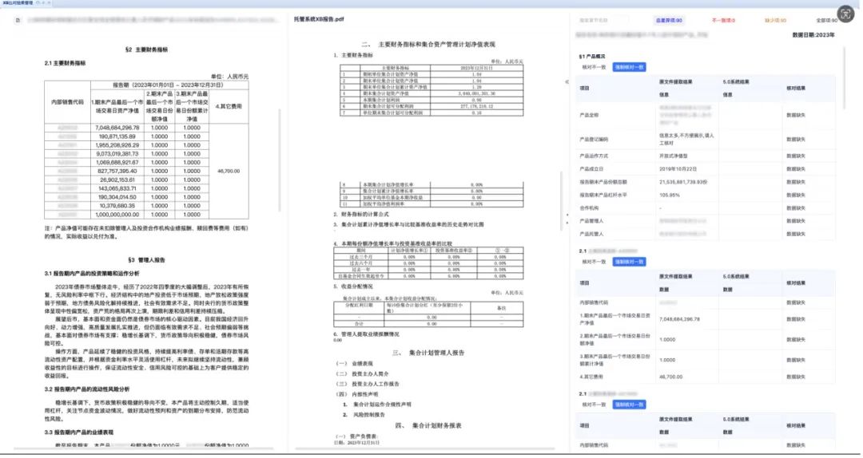Click the 5. 收益分配情况 item in middle PDF
Image resolution: width=863 pixels, height=458 pixels.
pos(353,286)
